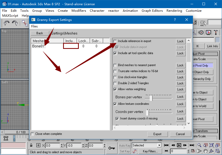The image size is (222, 155).
Task: Click the settings list scroll-up arrow
Action: 188,41
